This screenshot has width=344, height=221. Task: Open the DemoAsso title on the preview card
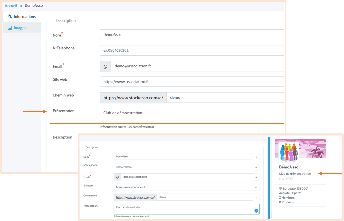[x=288, y=167]
